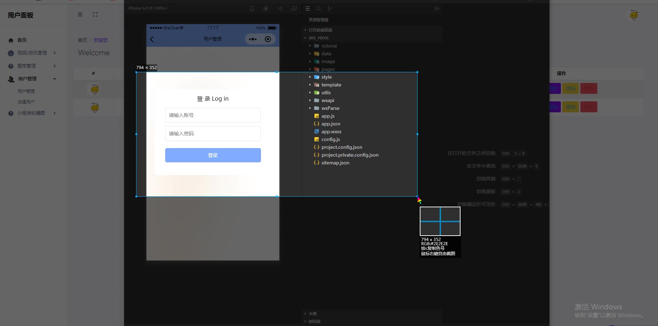This screenshot has width=658, height=326.
Task: Click the 操作 table column header
Action: pos(562,74)
